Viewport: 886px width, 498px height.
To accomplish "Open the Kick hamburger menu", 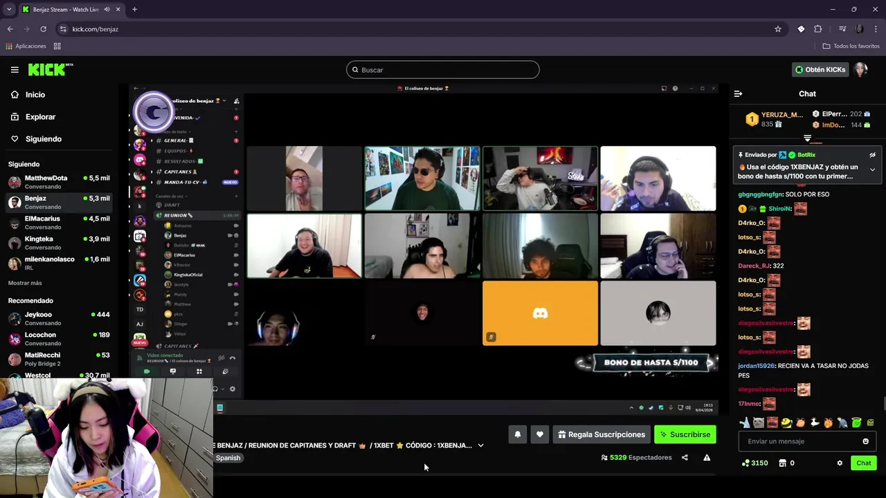I will coord(15,70).
